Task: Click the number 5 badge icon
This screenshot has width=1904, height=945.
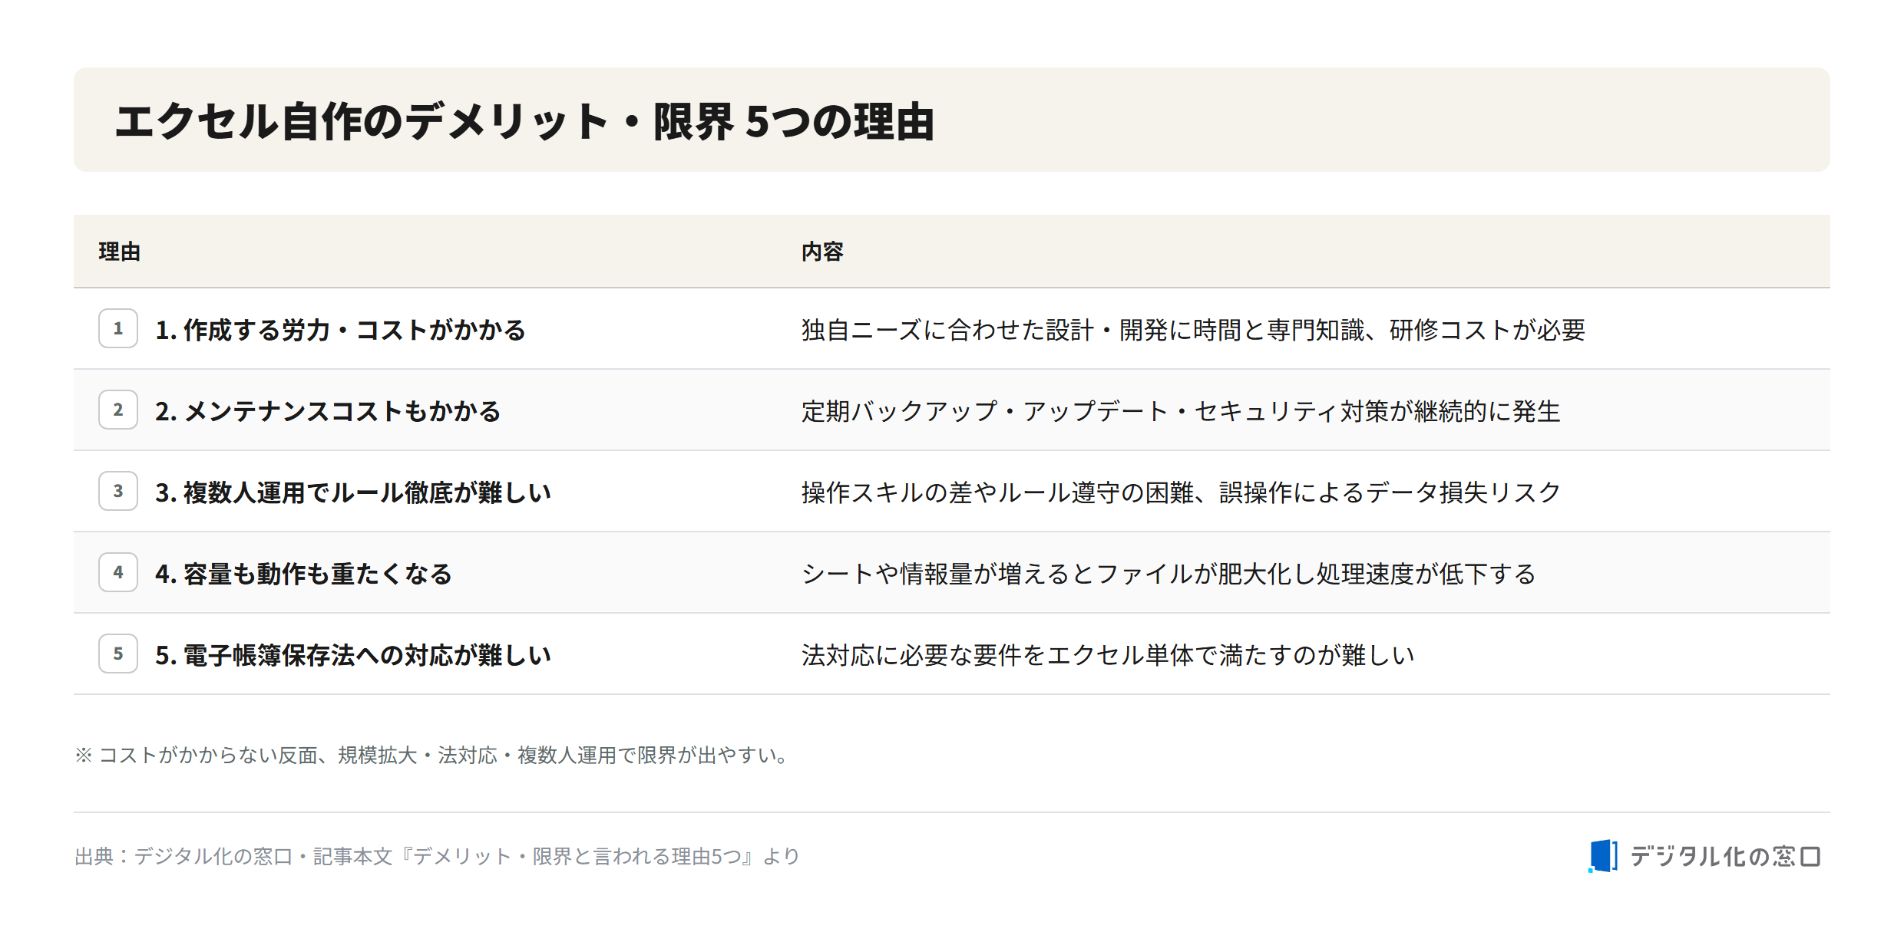Action: pyautogui.click(x=118, y=654)
